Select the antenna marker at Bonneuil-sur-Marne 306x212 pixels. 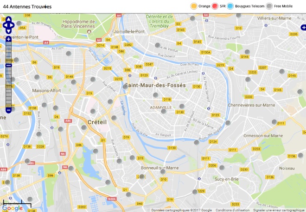coord(163,171)
